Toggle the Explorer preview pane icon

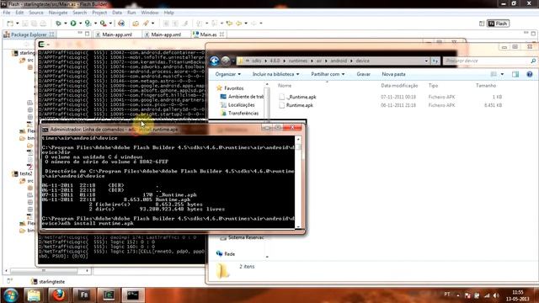pos(515,74)
